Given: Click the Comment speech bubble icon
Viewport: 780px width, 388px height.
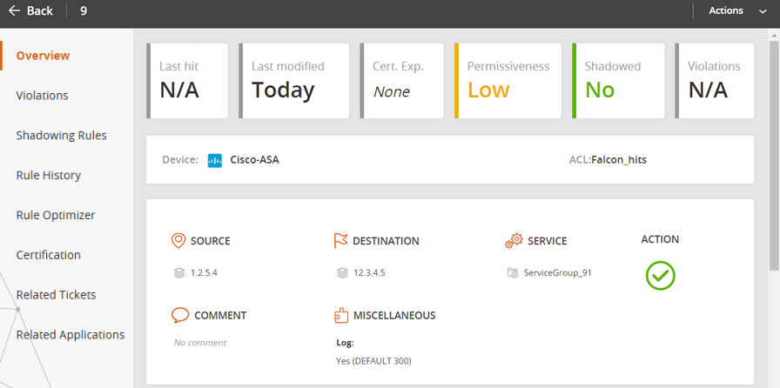Looking at the screenshot, I should pos(180,315).
